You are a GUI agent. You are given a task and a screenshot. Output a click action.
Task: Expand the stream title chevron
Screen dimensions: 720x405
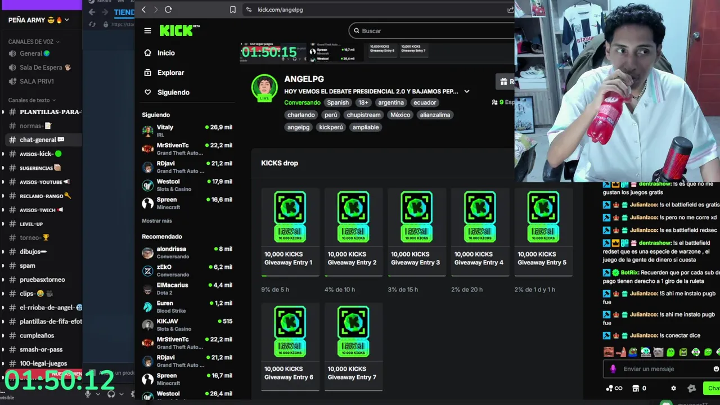[466, 91]
